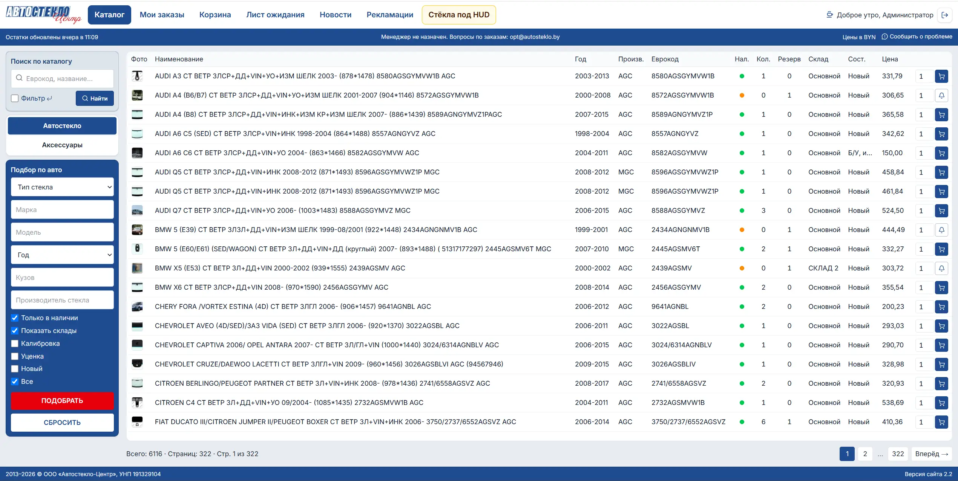Set quantity field for AUDI A3 row

click(924, 76)
